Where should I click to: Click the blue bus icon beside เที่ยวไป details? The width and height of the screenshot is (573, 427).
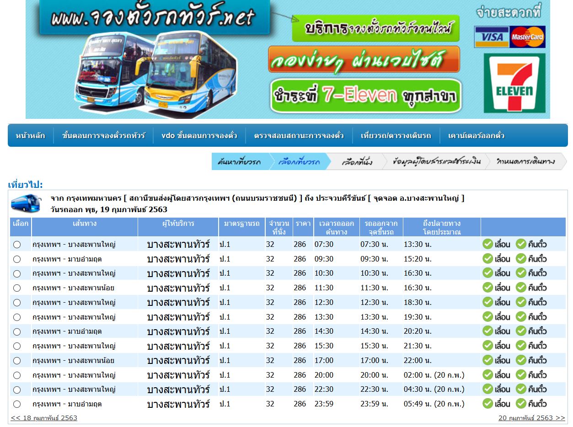point(26,203)
